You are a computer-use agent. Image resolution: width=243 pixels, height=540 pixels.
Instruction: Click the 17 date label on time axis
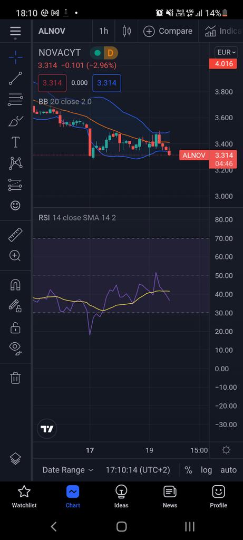90,450
